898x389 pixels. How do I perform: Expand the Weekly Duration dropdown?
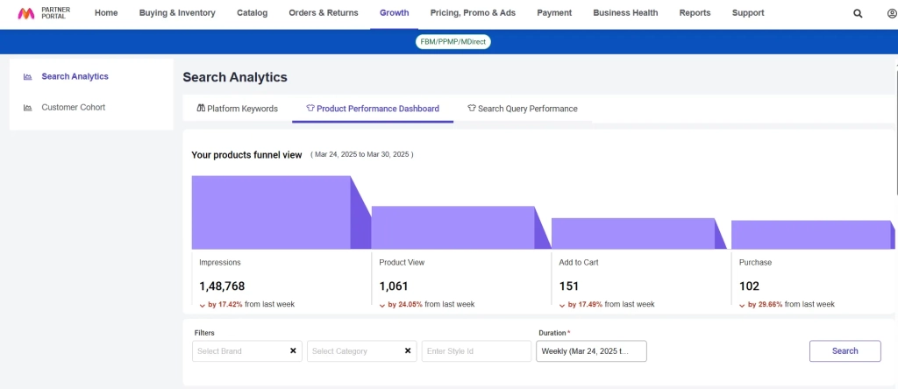(x=590, y=351)
